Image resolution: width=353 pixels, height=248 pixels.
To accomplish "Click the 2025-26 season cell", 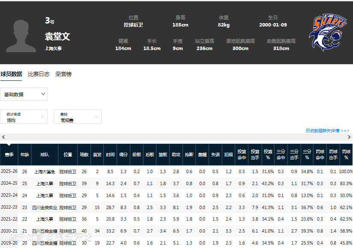I will [9, 171].
